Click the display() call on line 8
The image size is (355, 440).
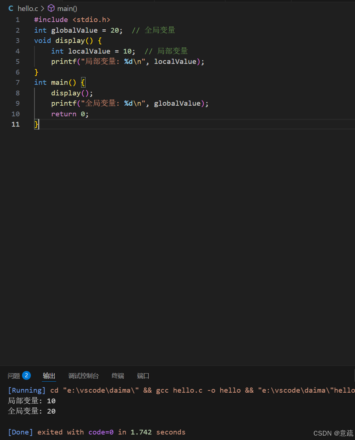[72, 93]
